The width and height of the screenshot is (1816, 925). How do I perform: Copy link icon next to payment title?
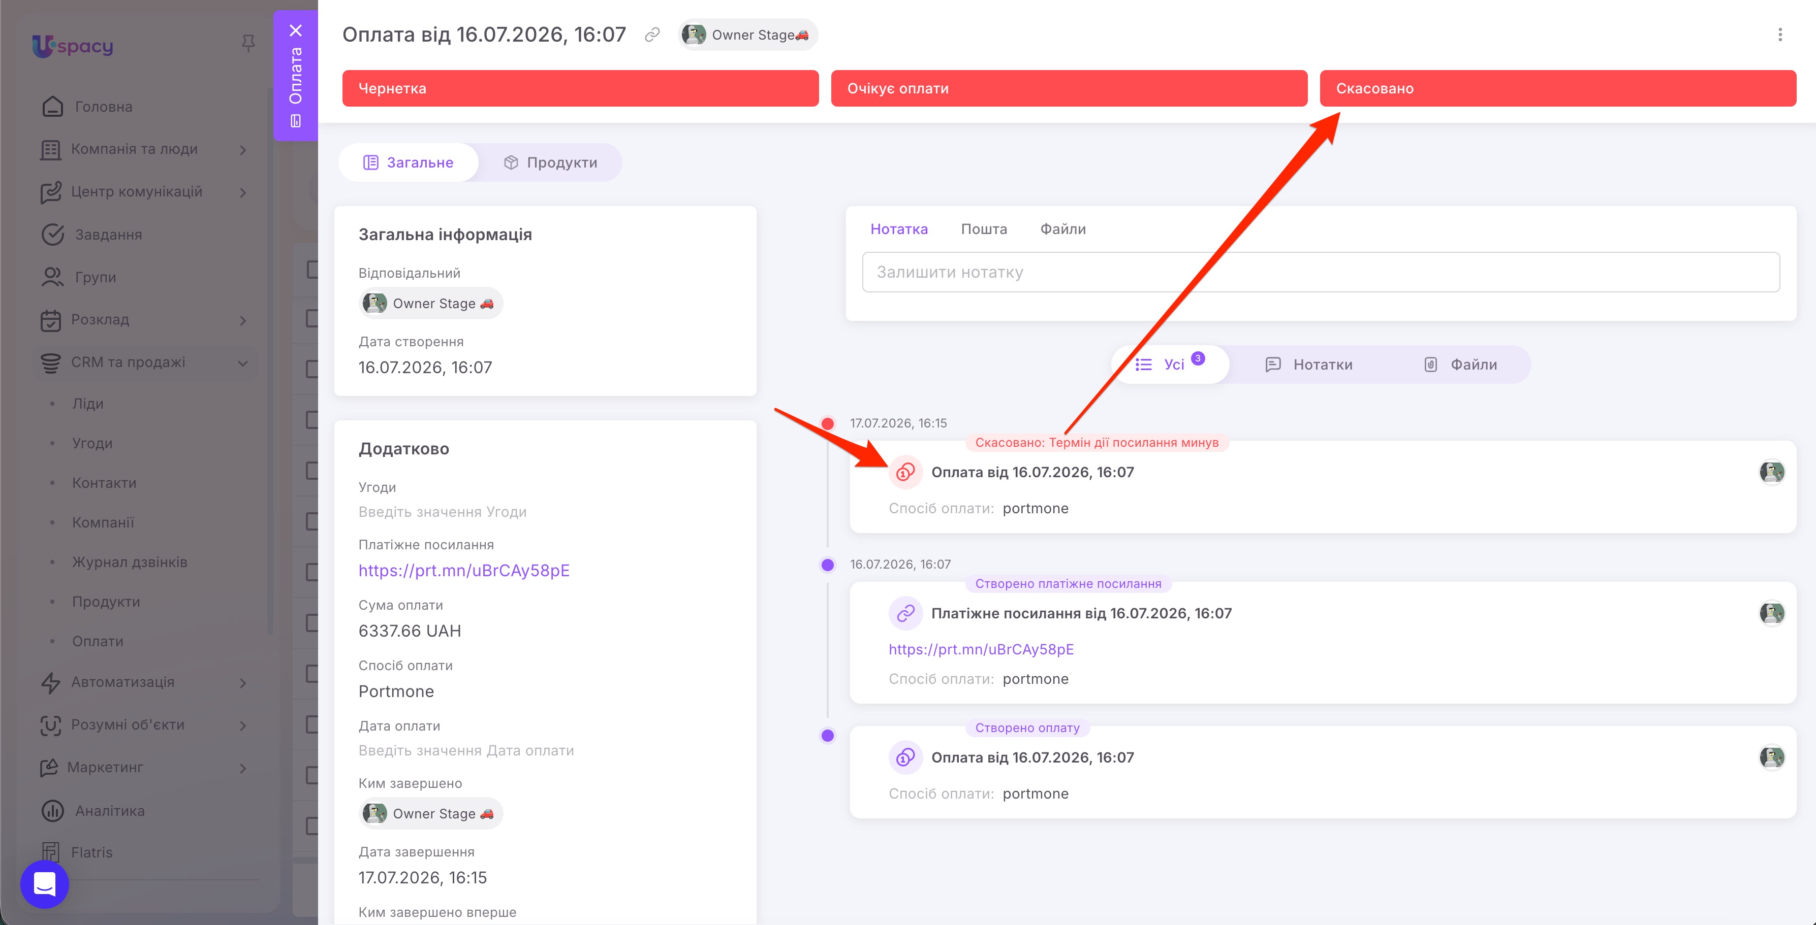pos(652,35)
